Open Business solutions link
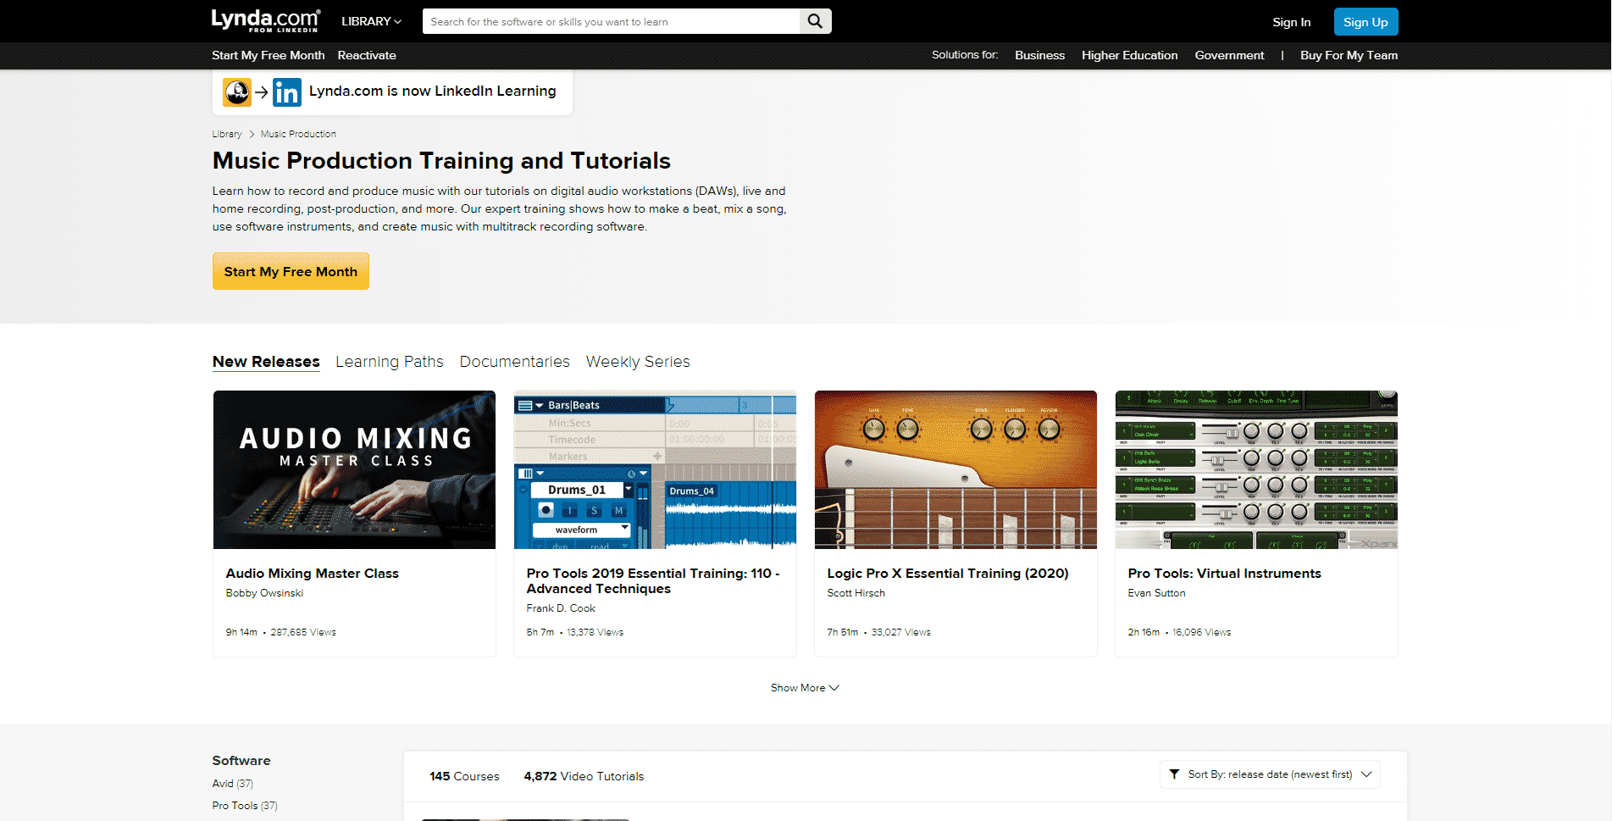Viewport: 1612px width, 821px height. 1039,55
